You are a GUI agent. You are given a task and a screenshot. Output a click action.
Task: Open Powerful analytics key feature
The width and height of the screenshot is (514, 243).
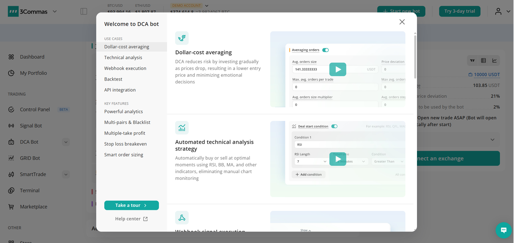(x=123, y=111)
